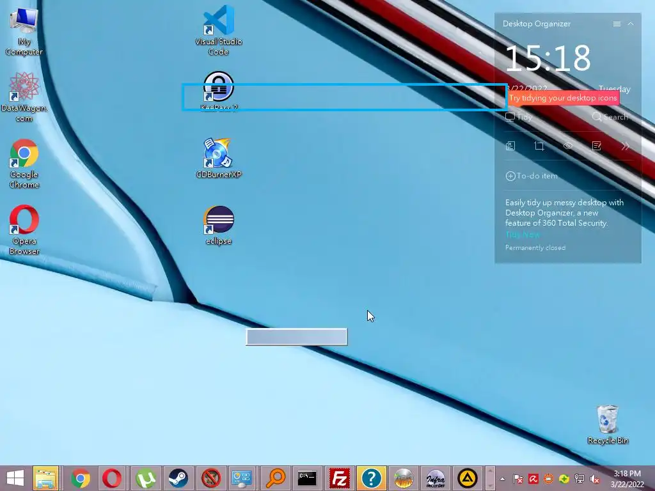Click the taskbar overflow scroll arrows
Image resolution: width=655 pixels, height=491 pixels.
[491, 478]
